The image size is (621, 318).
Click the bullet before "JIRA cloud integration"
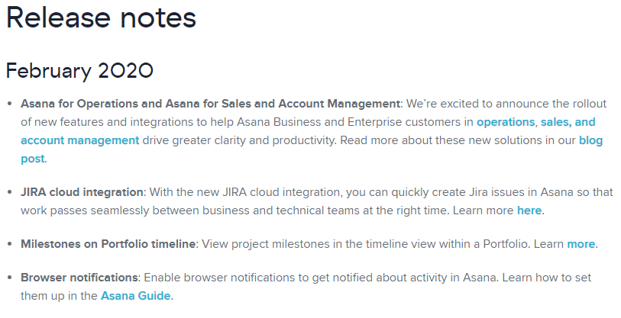coord(9,192)
